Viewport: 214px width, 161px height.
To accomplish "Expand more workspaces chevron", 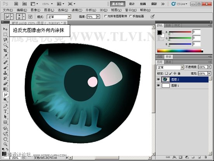I will (163, 4).
